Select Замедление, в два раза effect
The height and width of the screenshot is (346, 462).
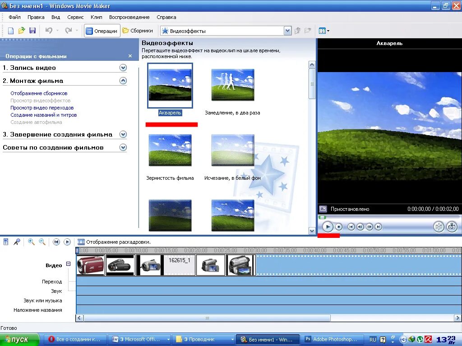[233, 85]
